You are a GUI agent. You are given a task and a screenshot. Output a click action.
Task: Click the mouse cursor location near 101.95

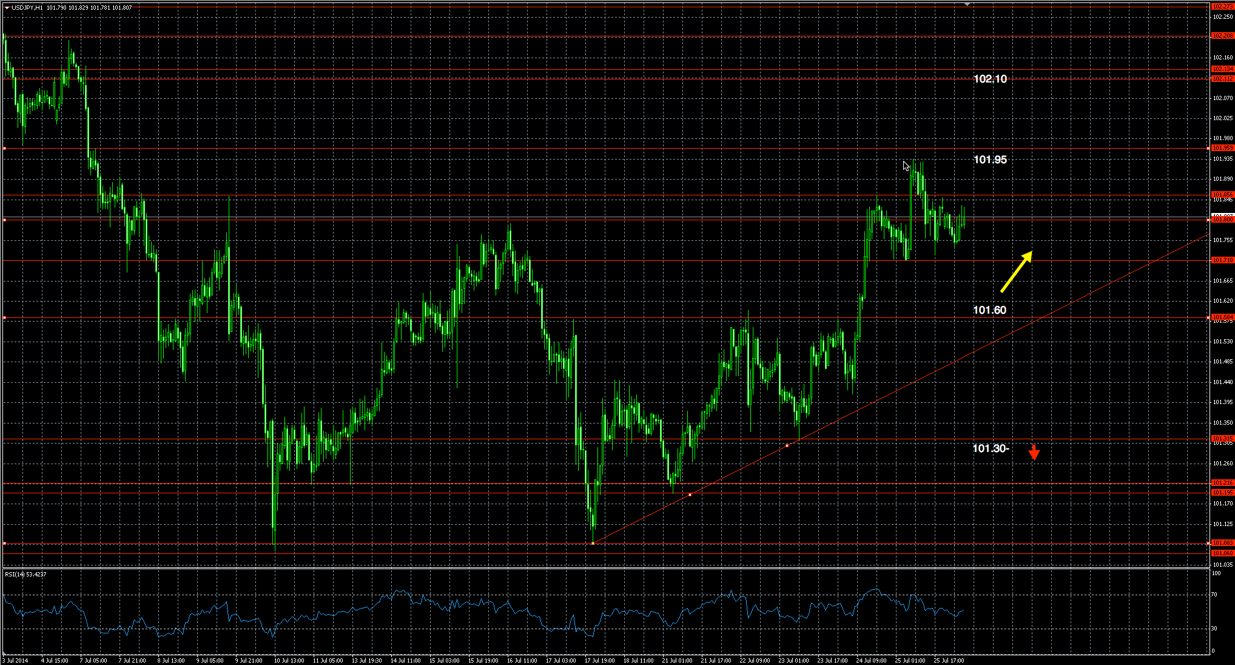[905, 165]
